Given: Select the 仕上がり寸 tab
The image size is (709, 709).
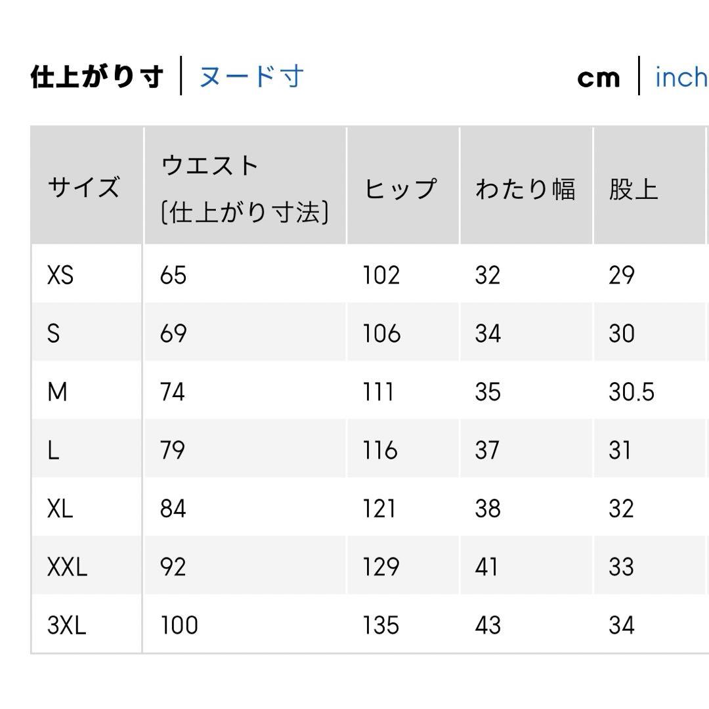Looking at the screenshot, I should [97, 77].
